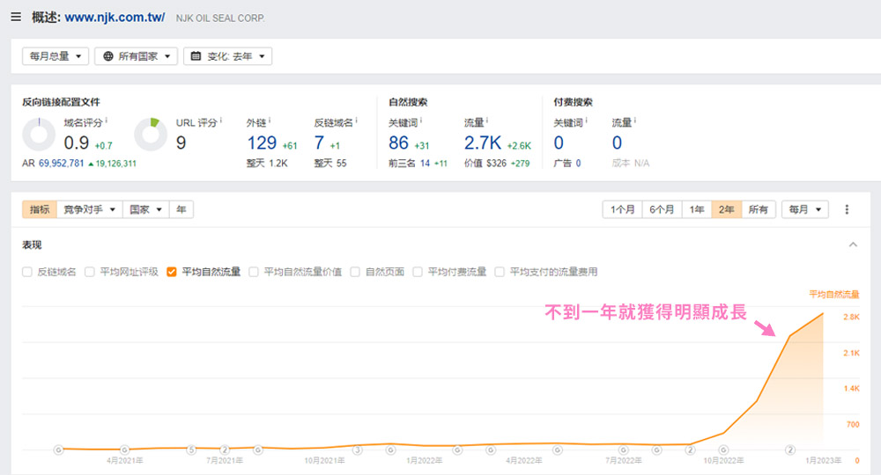881x475 pixels.
Task: Open the 所有国家 dropdown
Action: click(137, 56)
